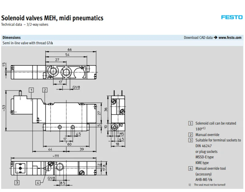Click the 'Dimensions' section header
Image resolution: width=245 pixels, height=192 pixels.
(12, 38)
